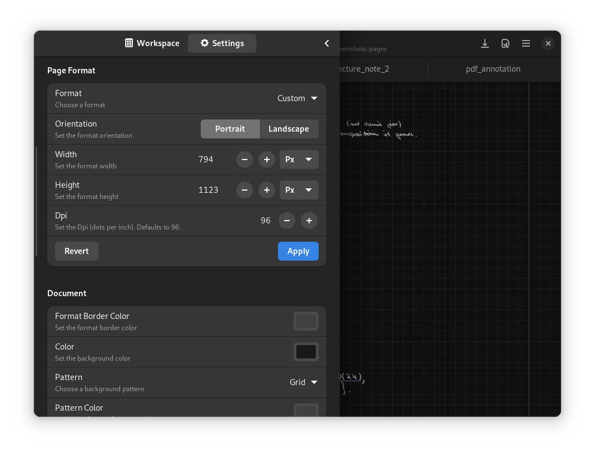Click the sidebar vertical scrollbar

point(37,202)
